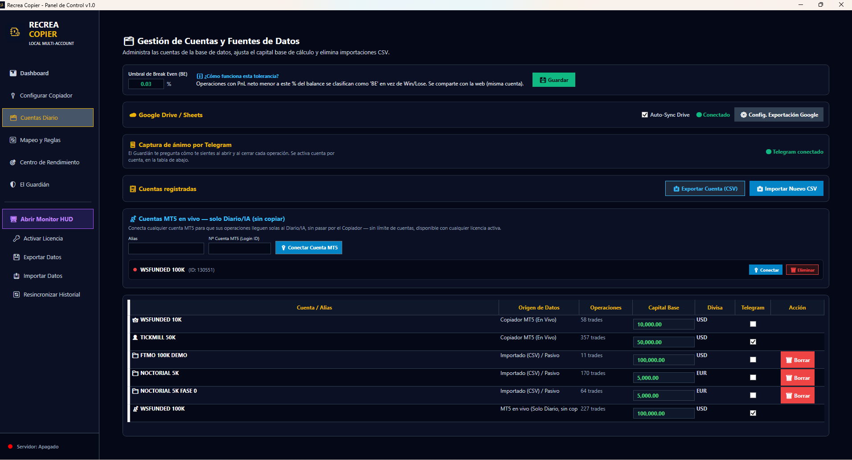Click Exportar Cuenta (CSV) button
The height and width of the screenshot is (460, 852).
coord(705,188)
